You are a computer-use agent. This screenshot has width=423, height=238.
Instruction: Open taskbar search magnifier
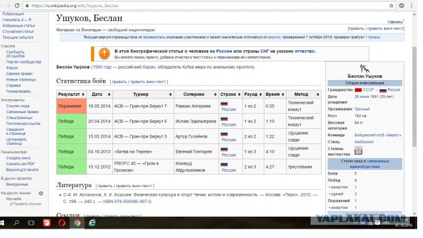17,223
